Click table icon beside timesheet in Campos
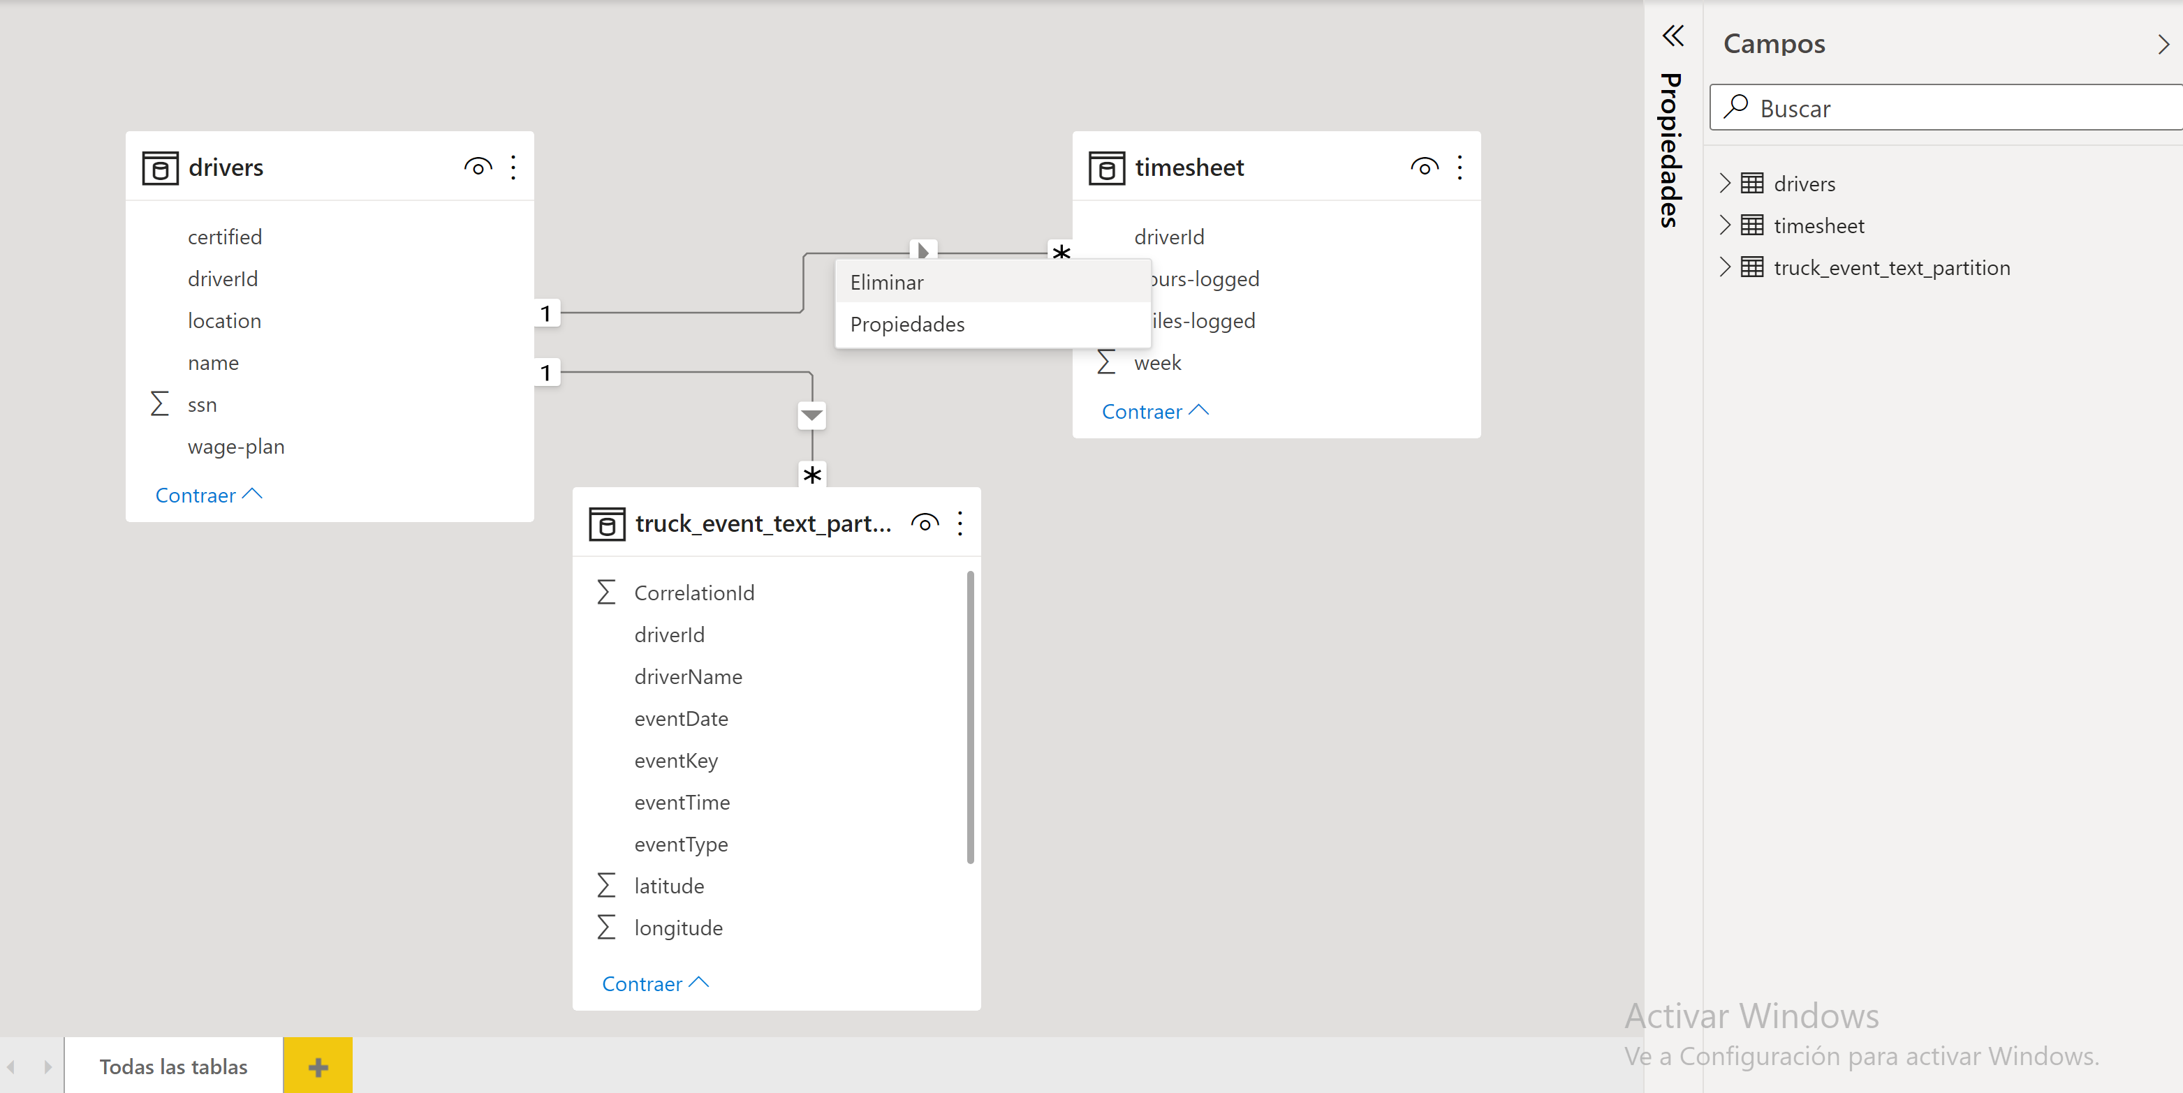Screen dimensions: 2183x1093 (1751, 225)
